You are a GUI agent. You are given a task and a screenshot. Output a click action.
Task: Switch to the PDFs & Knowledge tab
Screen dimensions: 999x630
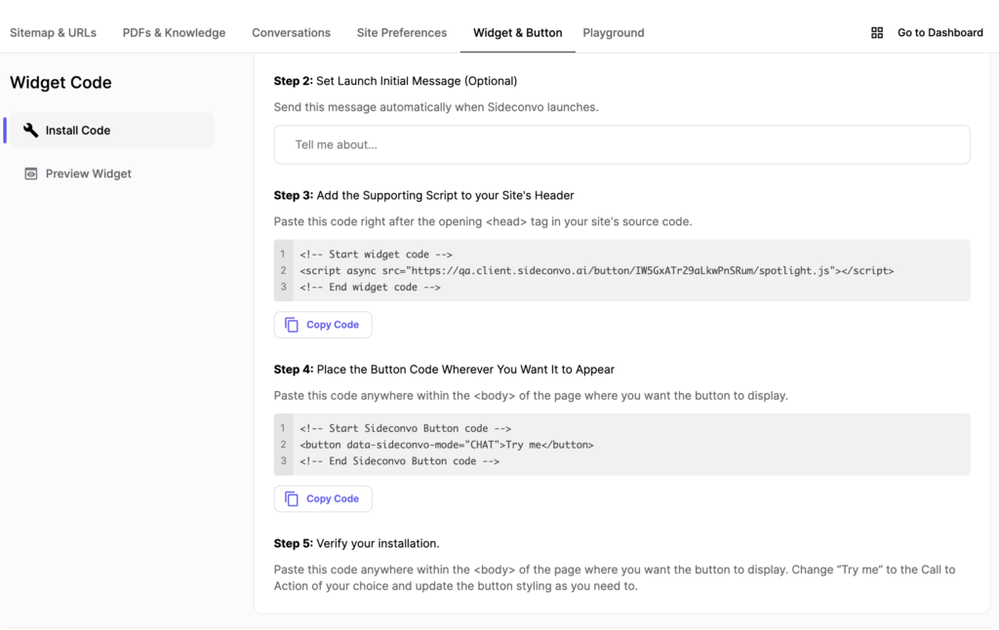[x=174, y=33]
